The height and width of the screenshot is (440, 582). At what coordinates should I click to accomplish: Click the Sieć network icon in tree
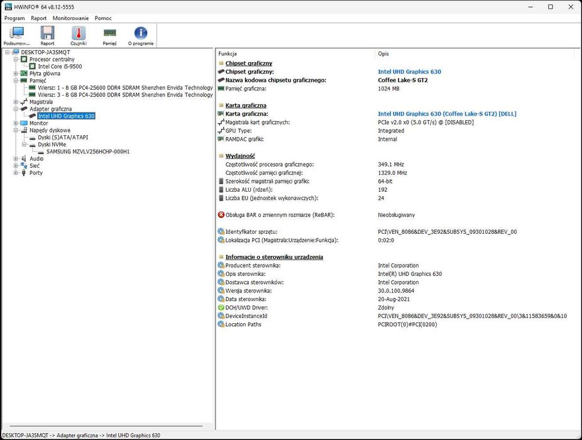[24, 165]
